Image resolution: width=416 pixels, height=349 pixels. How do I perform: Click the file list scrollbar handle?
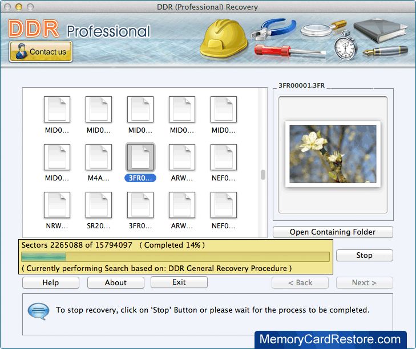pos(263,175)
